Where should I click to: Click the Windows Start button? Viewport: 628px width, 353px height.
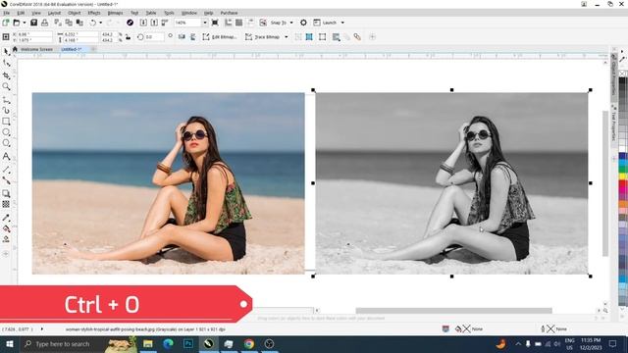[9, 344]
